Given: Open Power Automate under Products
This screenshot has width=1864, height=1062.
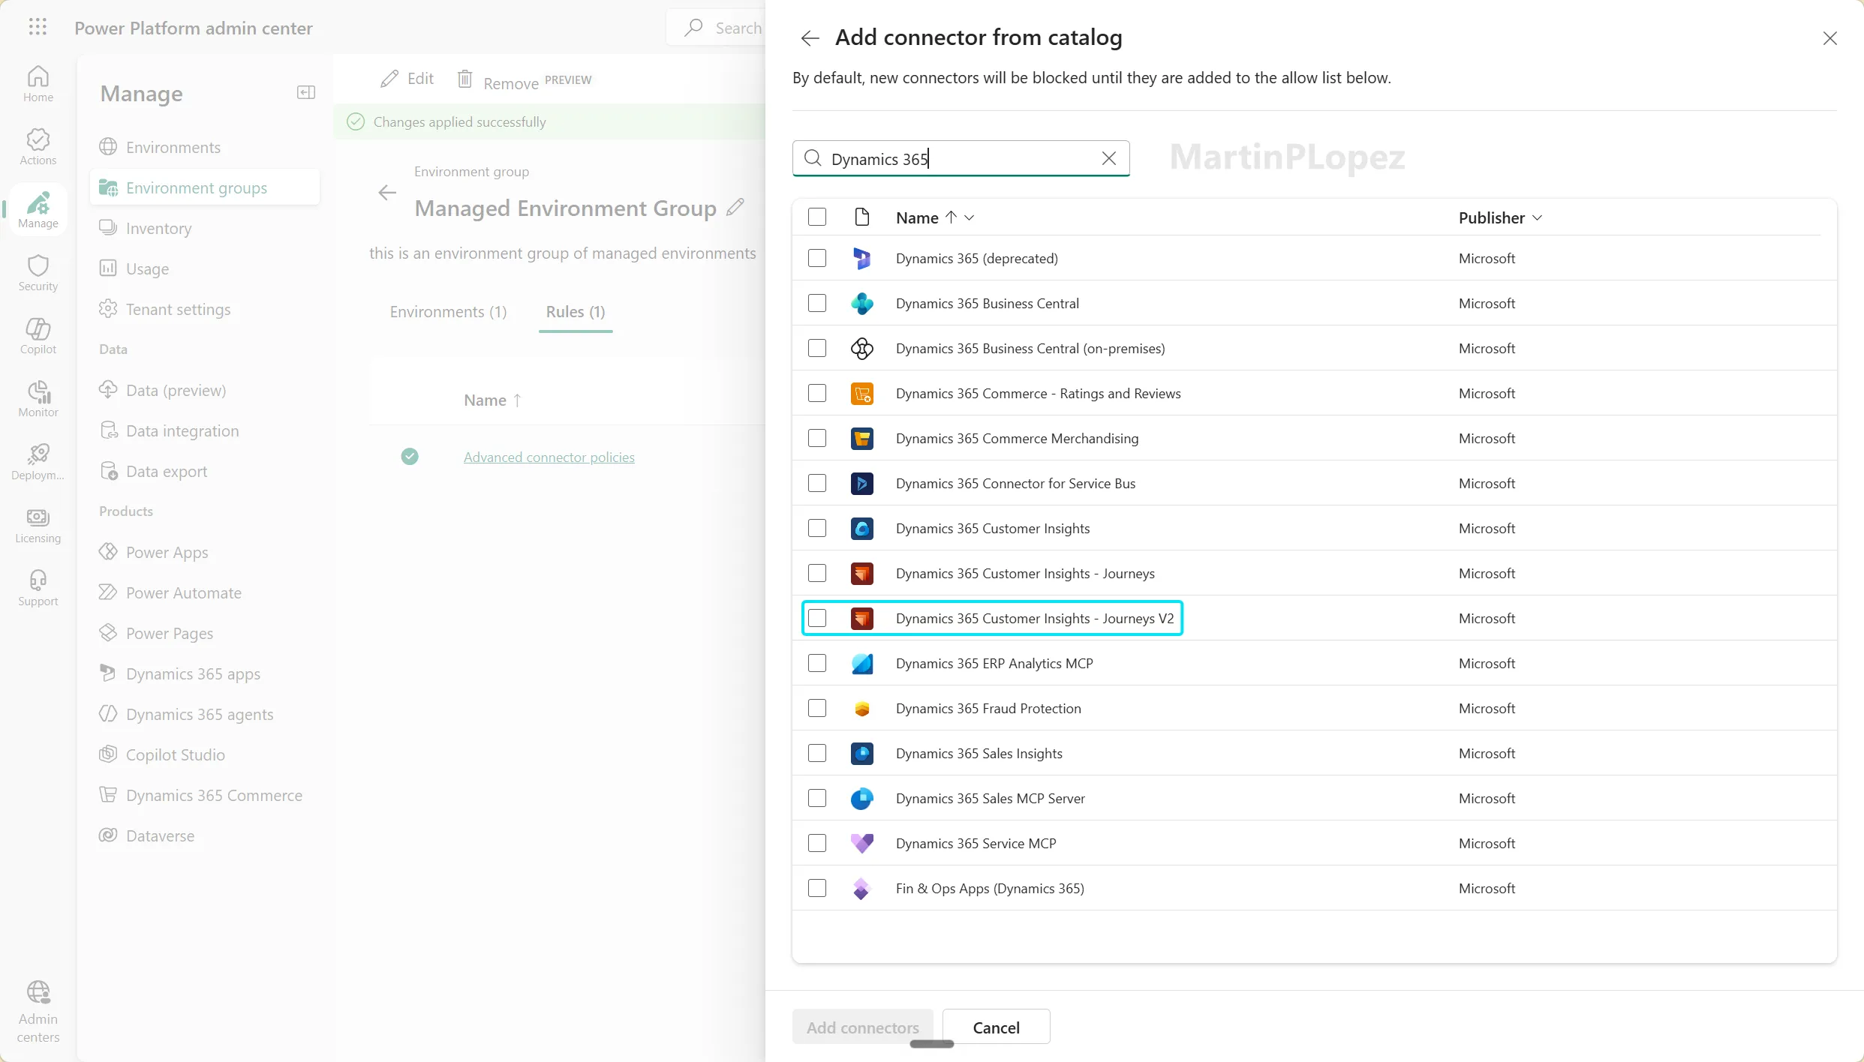Looking at the screenshot, I should click(x=204, y=592).
